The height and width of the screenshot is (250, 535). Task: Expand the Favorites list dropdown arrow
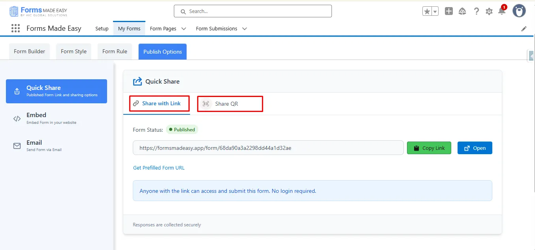click(435, 11)
